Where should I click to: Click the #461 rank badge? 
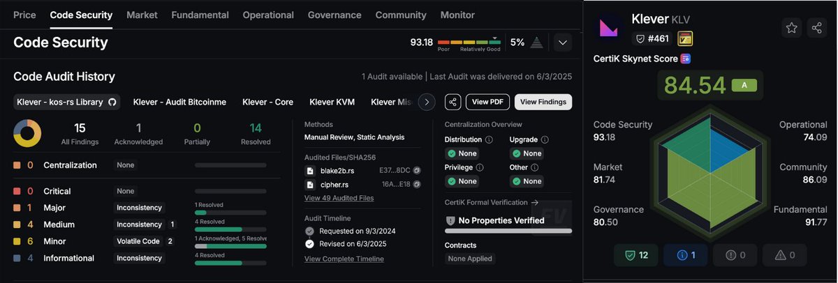tap(652, 38)
